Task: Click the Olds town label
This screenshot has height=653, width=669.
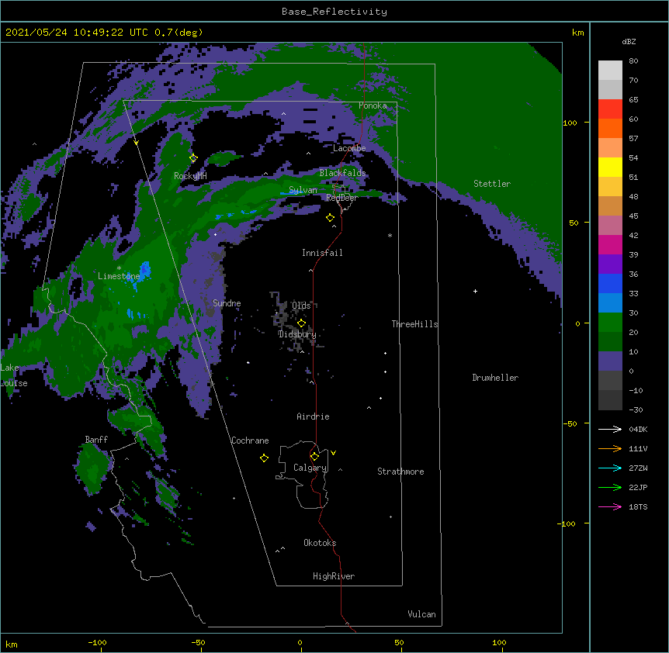Action: click(x=301, y=306)
